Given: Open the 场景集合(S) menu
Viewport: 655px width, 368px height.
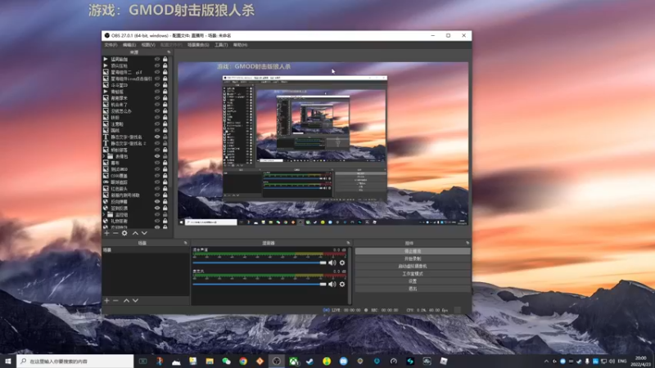Looking at the screenshot, I should pyautogui.click(x=198, y=45).
